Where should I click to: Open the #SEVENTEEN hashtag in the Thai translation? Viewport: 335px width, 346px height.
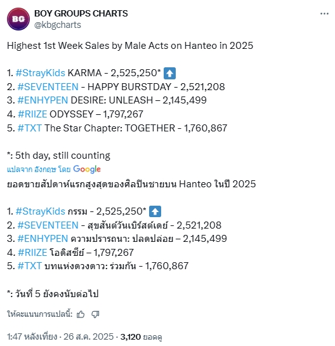click(48, 225)
